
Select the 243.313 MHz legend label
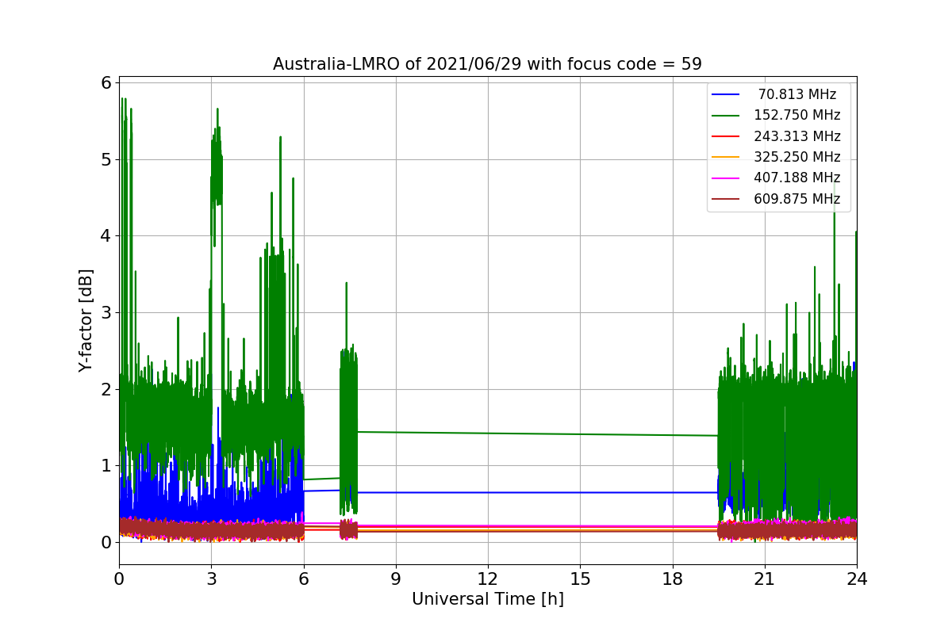[797, 136]
